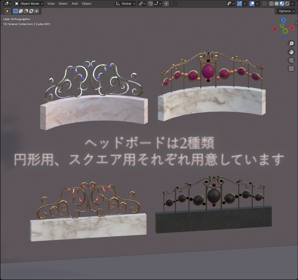Select the Tweak select tool

7,11
